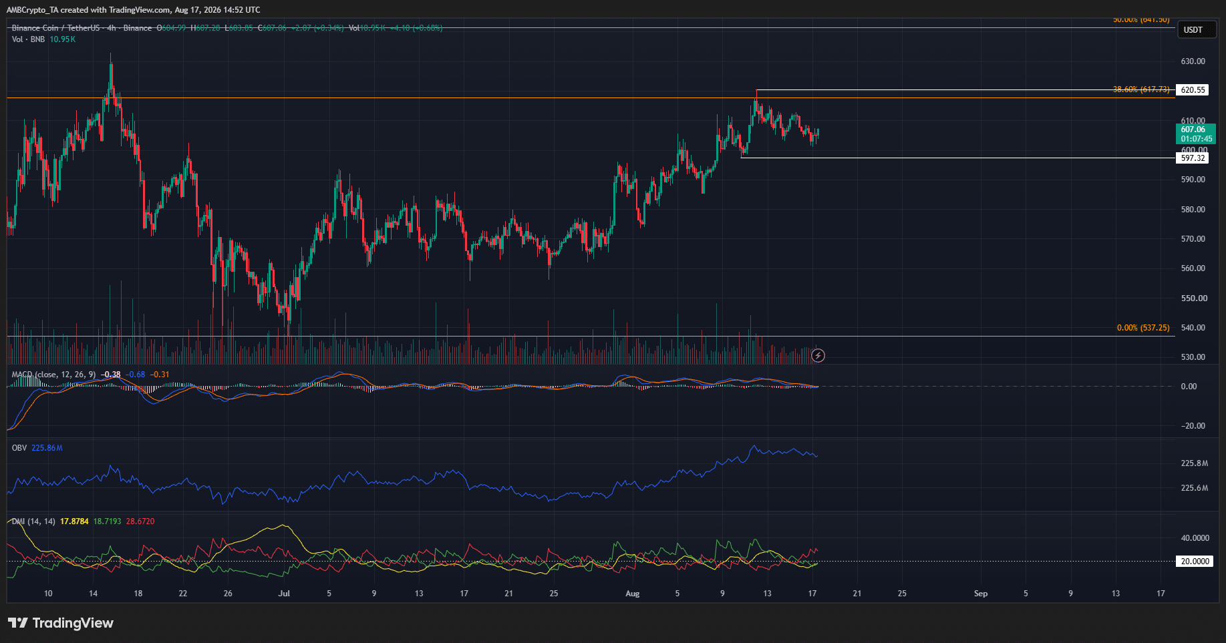This screenshot has width=1226, height=643.
Task: Click the 620.55 price label
Action: 1193,90
